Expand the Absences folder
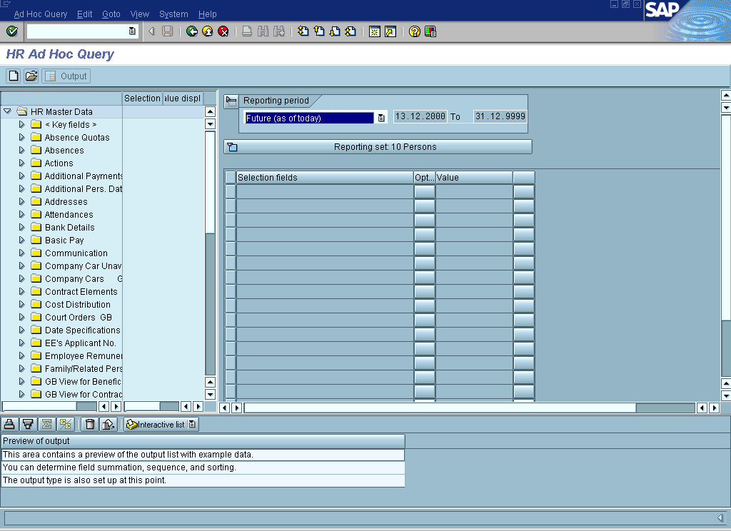731x531 pixels. coord(21,150)
